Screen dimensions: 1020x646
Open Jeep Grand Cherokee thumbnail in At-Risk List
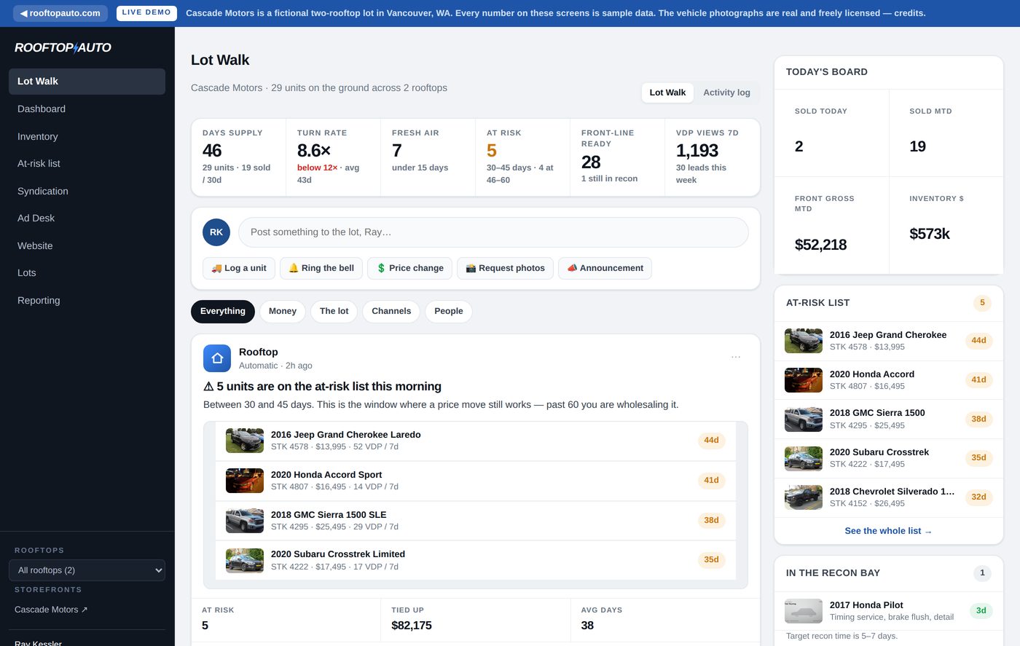coord(804,341)
